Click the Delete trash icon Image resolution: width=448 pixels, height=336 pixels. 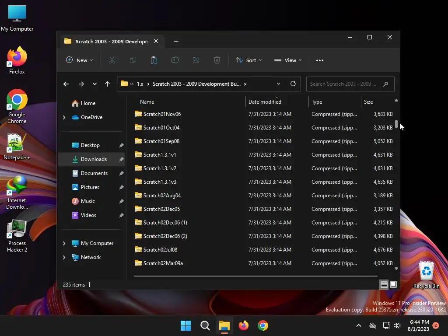pyautogui.click(x=217, y=60)
